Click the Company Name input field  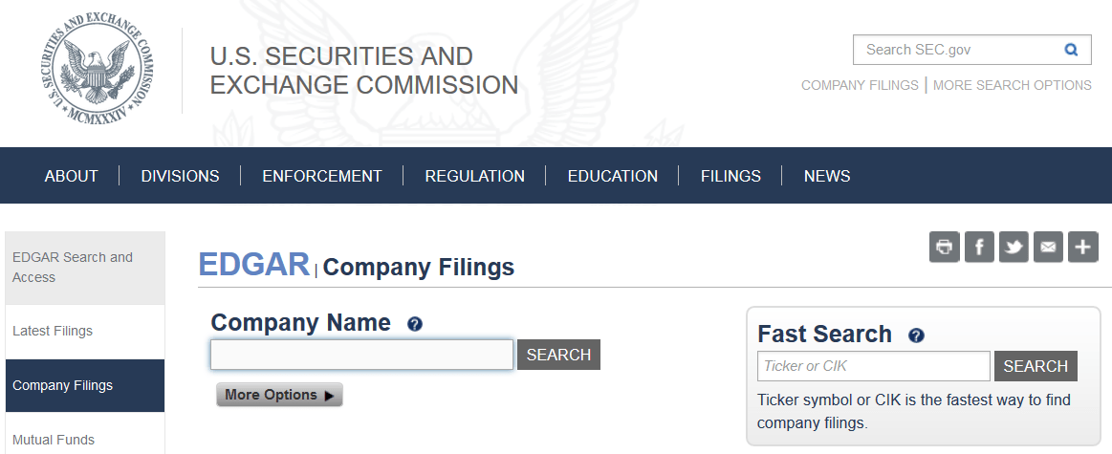(x=361, y=355)
